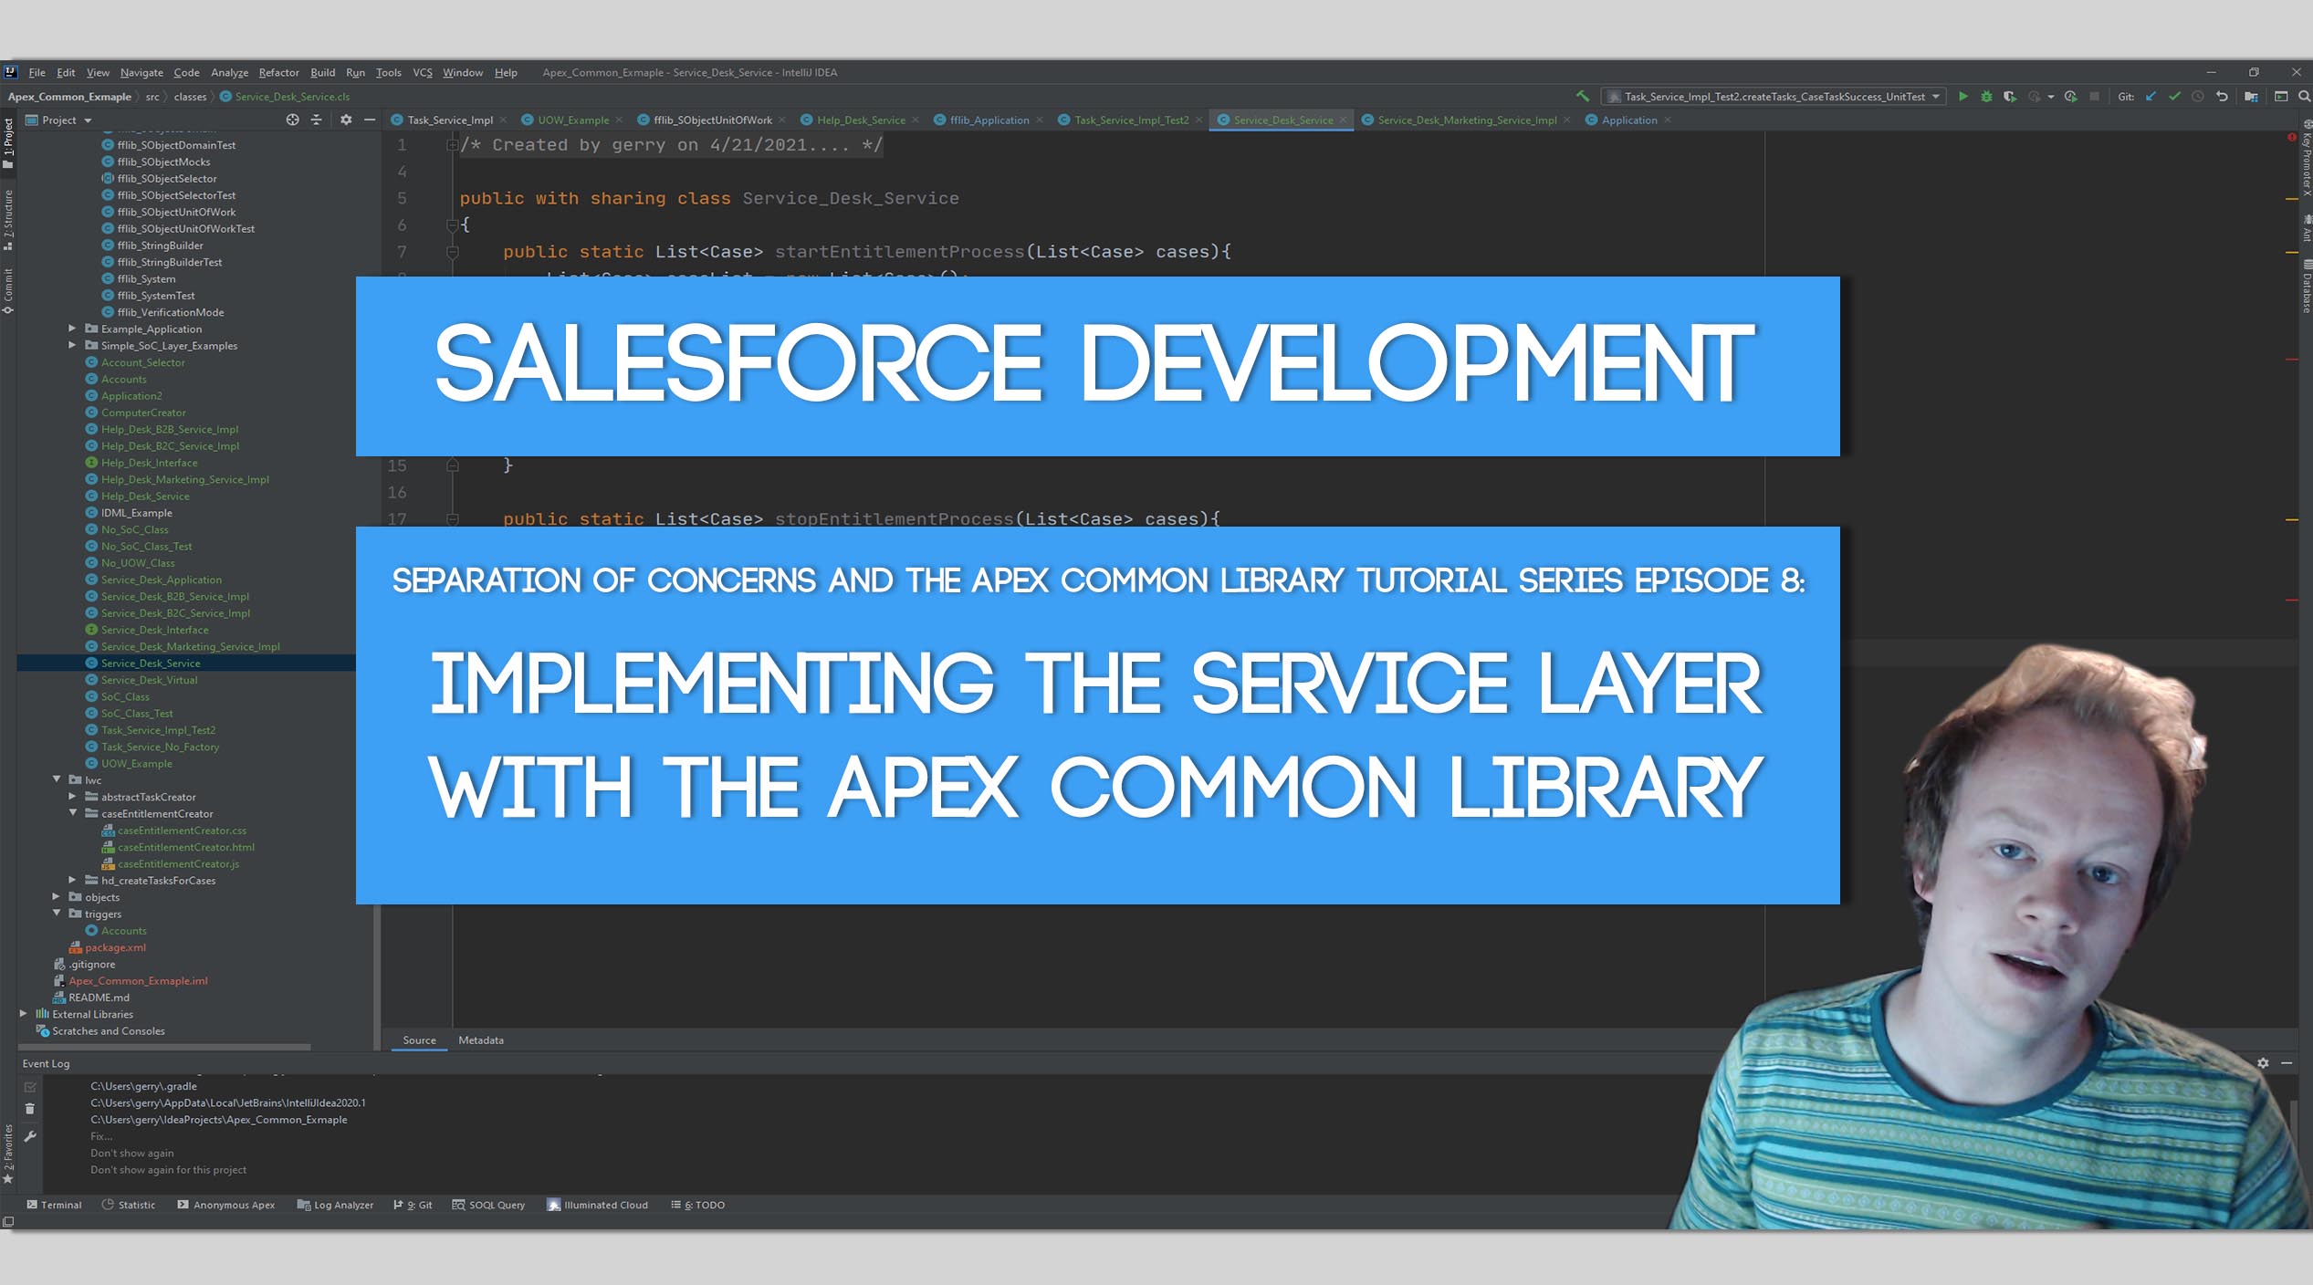Toggle fold on startEntitlementProcess method

(x=452, y=252)
